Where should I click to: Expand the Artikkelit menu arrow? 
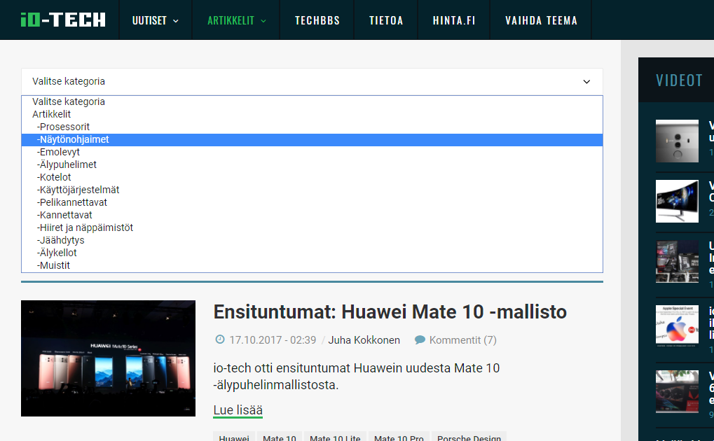[263, 21]
